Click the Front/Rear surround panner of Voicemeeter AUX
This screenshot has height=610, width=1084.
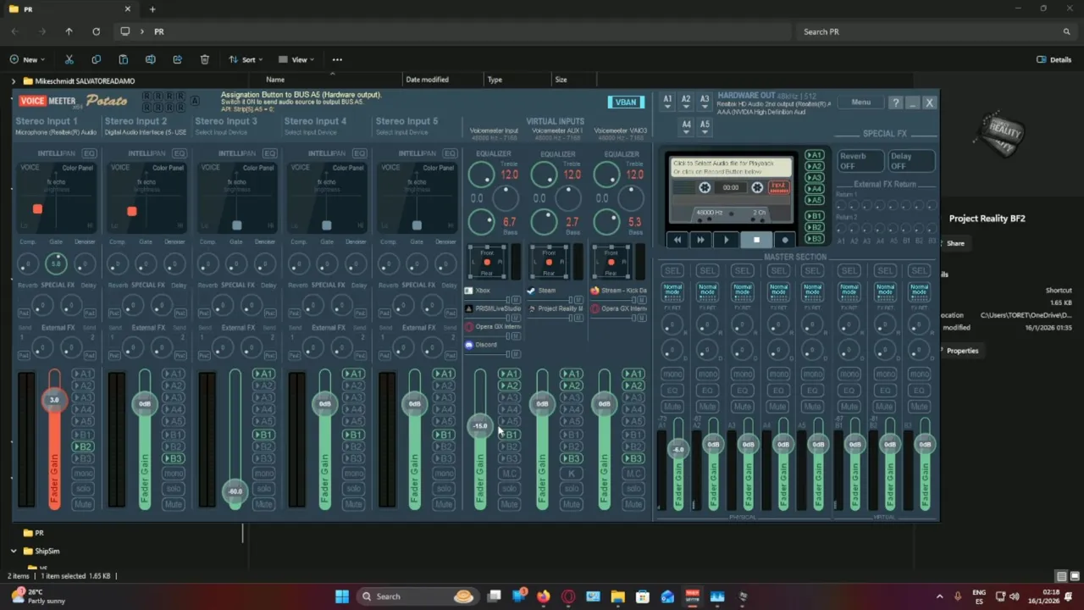tap(549, 263)
